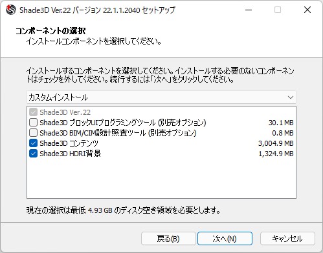This screenshot has height=253, width=323.
Task: Click the ブロックUIプログラミングツール component label
Action: click(x=123, y=123)
